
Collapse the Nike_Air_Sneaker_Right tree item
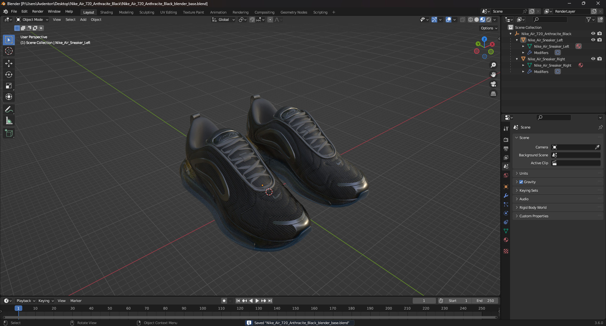point(517,59)
